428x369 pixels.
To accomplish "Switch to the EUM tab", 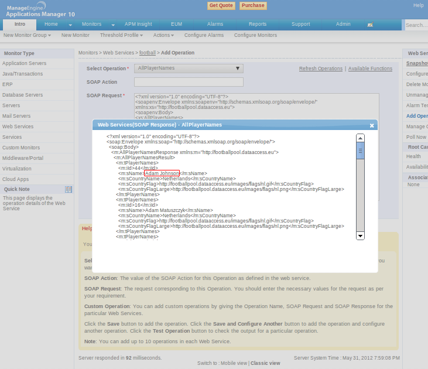I will click(x=176, y=24).
